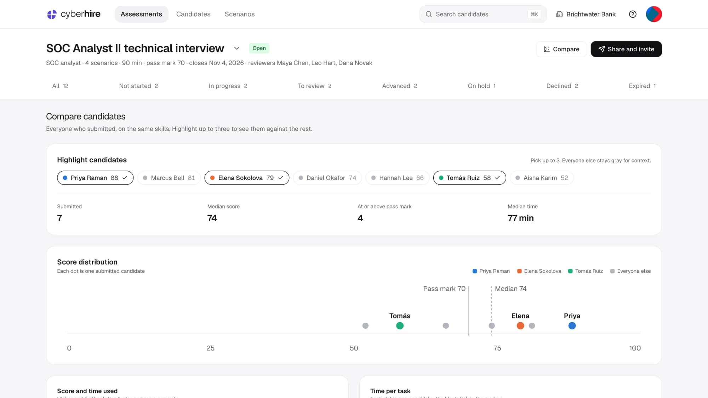708x398 pixels.
Task: Click the Time per task heading
Action: tap(390, 391)
